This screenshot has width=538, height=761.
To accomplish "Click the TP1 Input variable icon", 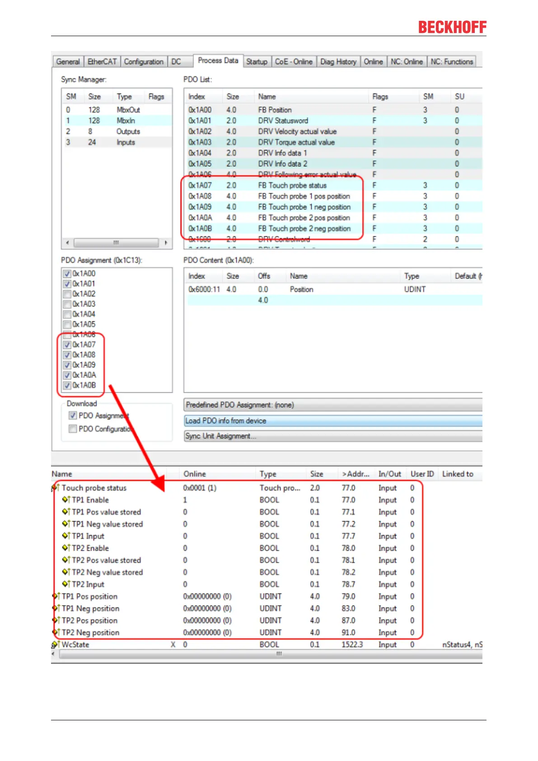I will 66,536.
